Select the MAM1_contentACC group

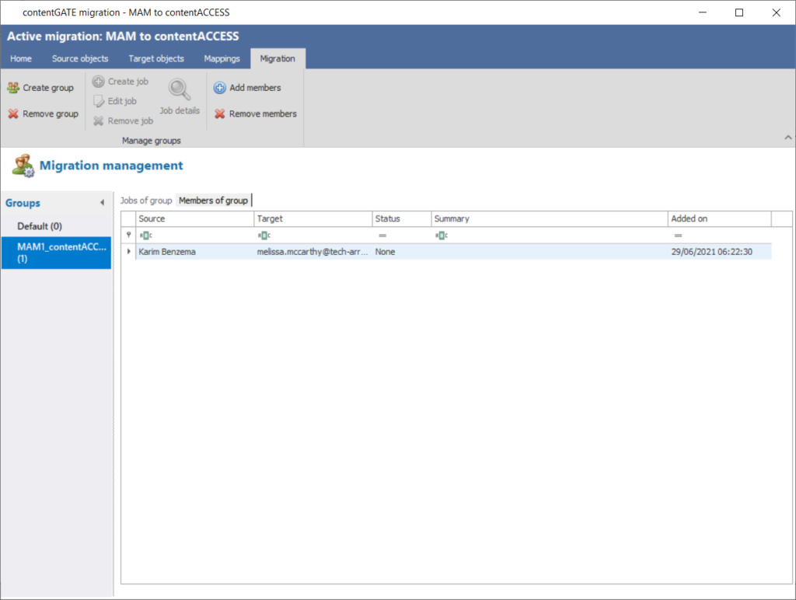[56, 253]
